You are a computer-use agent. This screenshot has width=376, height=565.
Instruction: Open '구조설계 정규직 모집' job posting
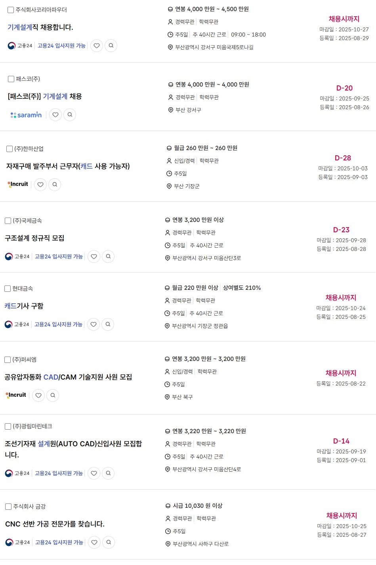(34, 238)
